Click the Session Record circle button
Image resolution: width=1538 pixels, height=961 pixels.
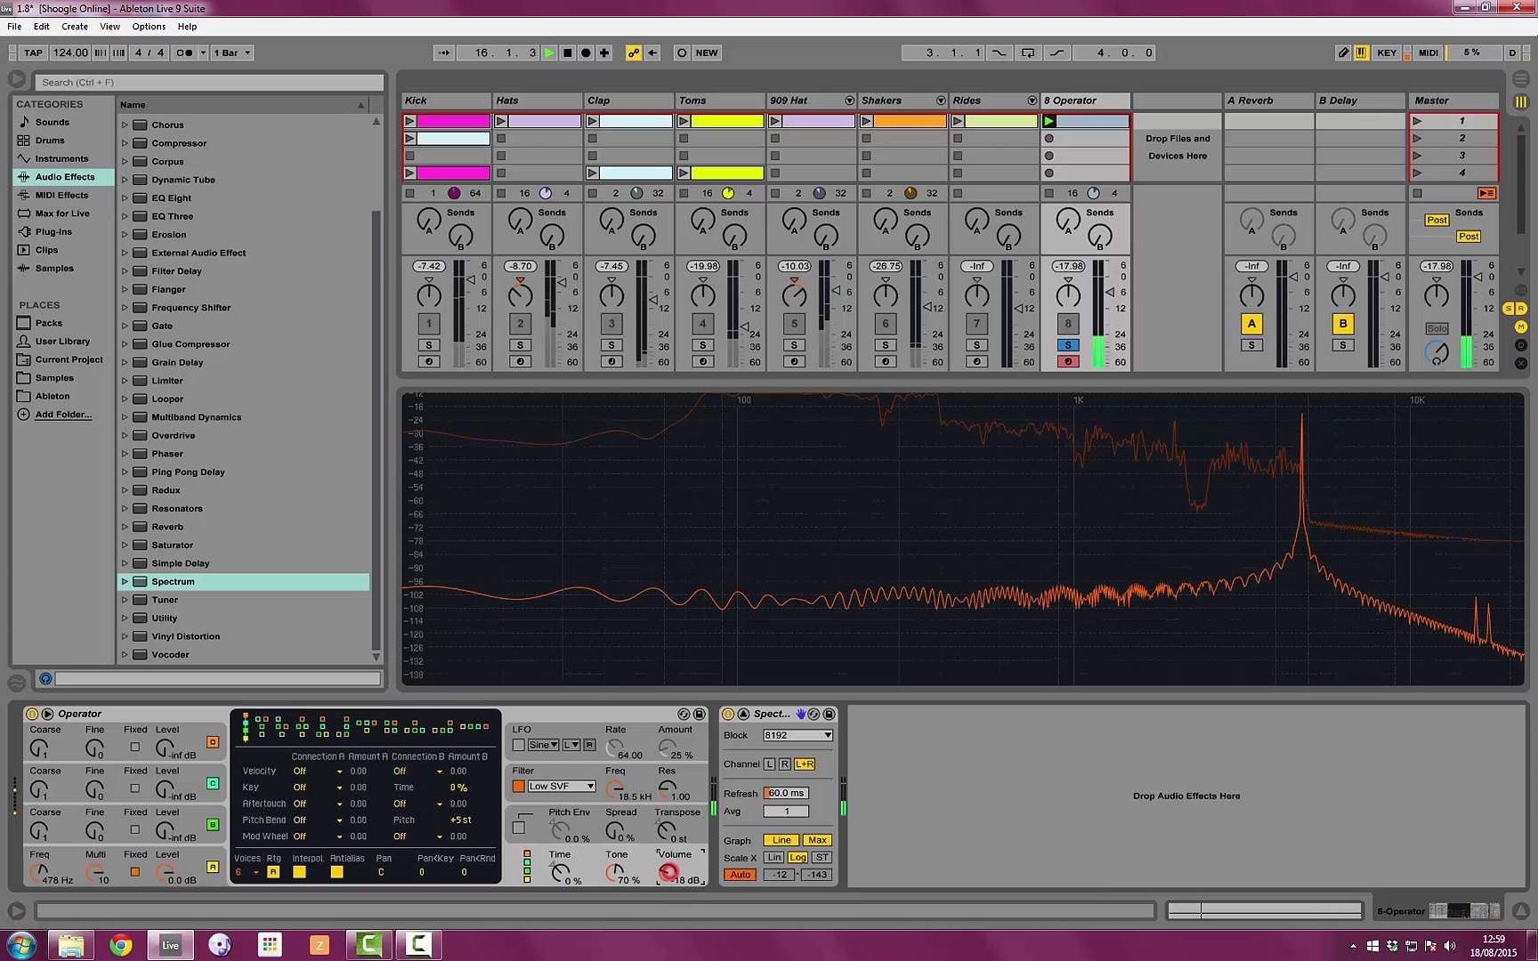pos(682,52)
